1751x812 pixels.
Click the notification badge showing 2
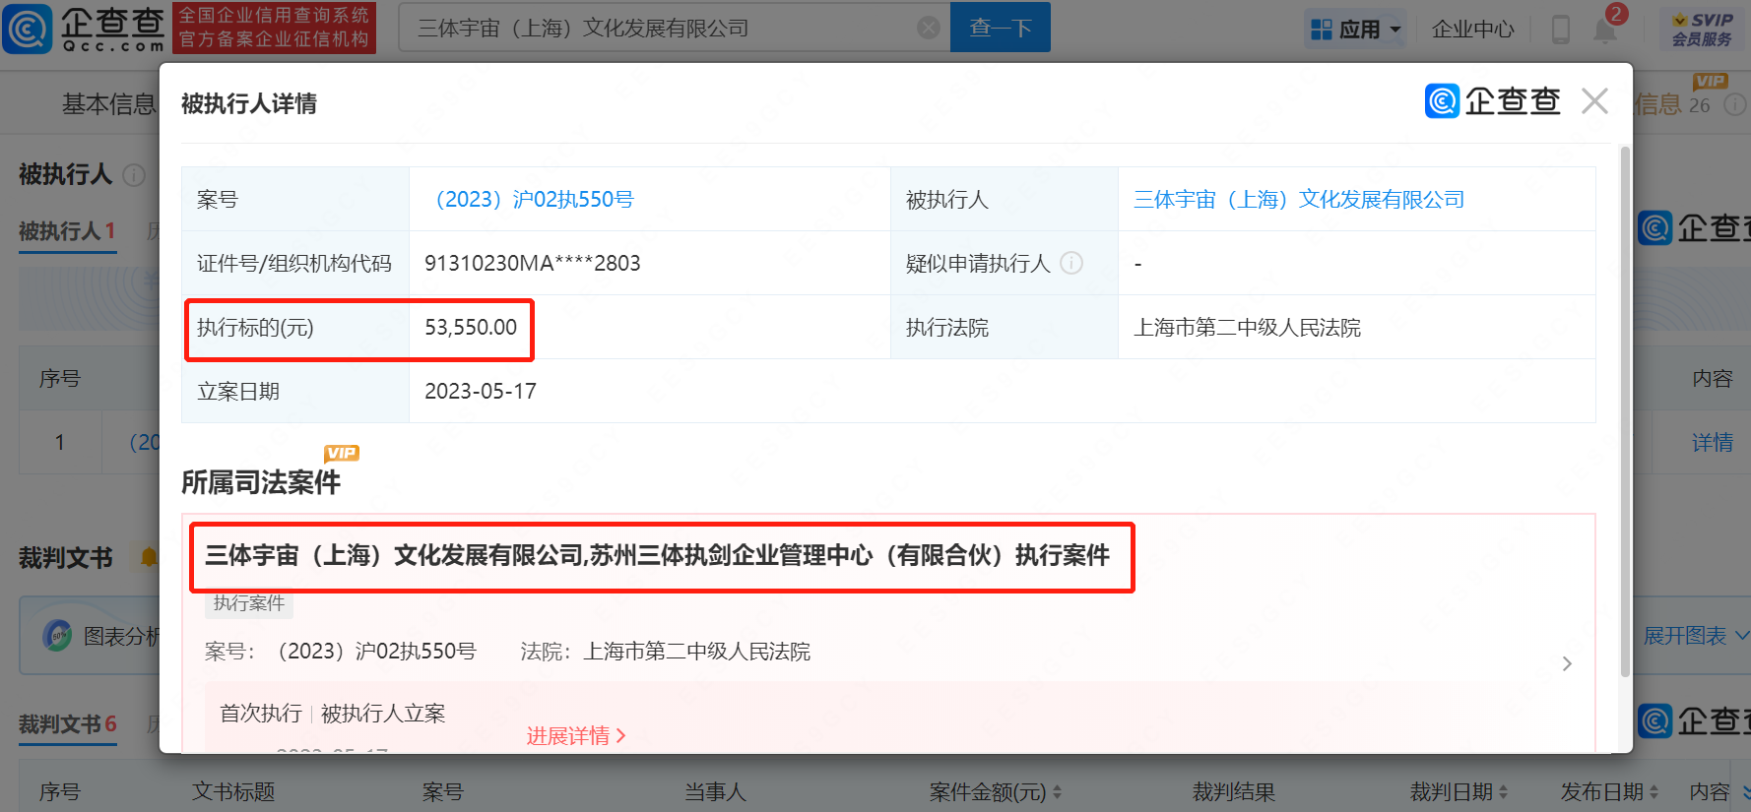pos(1616,14)
